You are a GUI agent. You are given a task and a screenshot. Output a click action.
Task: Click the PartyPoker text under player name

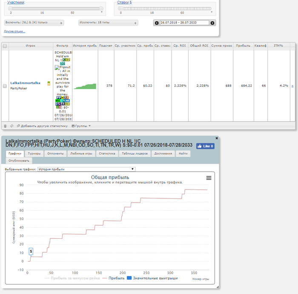[19, 88]
